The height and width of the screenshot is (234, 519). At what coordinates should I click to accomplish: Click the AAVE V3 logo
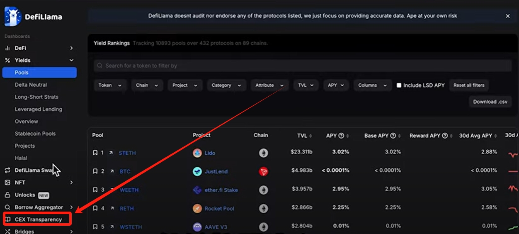[197, 227]
